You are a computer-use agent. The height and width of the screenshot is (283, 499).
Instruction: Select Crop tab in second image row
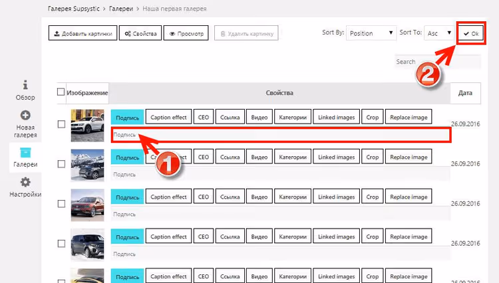[373, 157]
